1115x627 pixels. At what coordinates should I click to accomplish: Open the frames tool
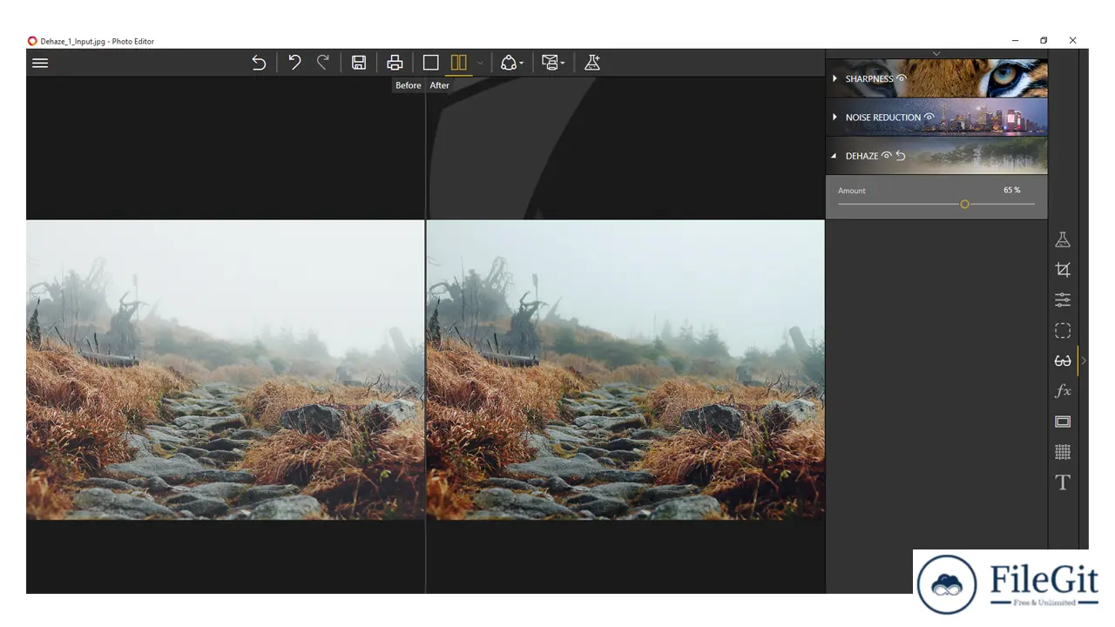point(1063,421)
